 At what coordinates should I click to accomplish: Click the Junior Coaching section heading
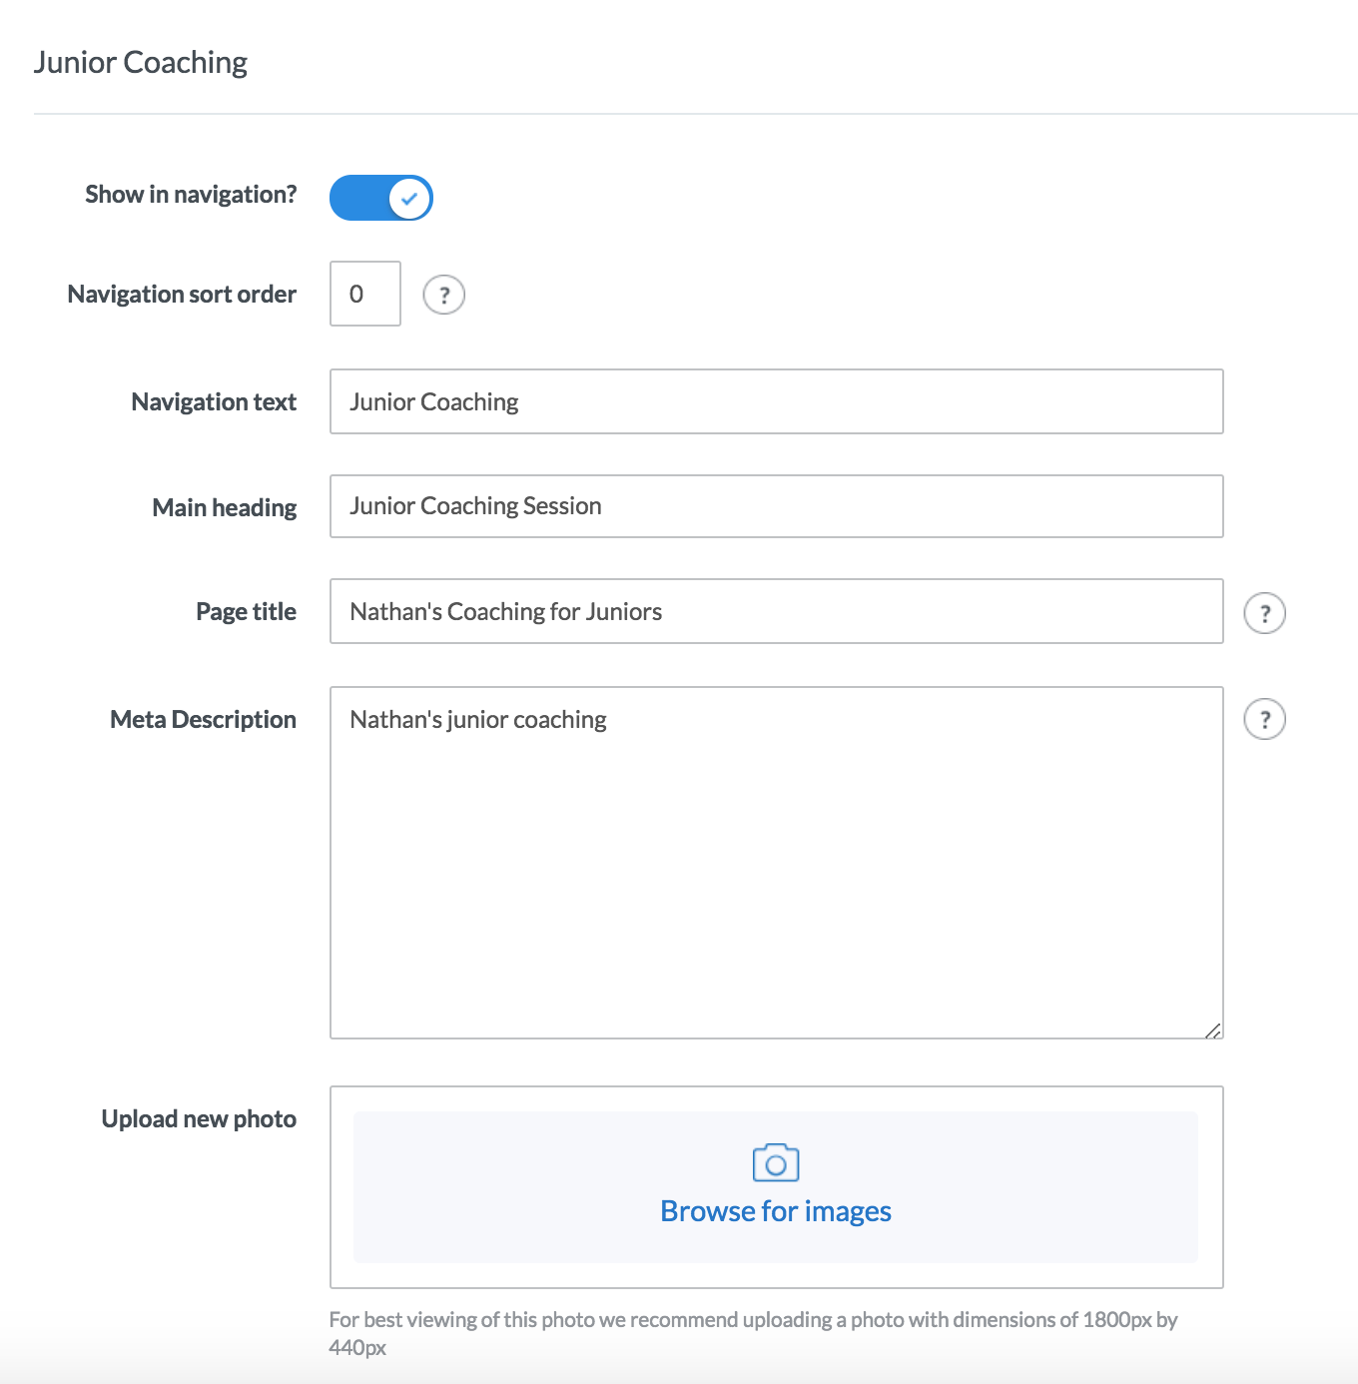(141, 62)
